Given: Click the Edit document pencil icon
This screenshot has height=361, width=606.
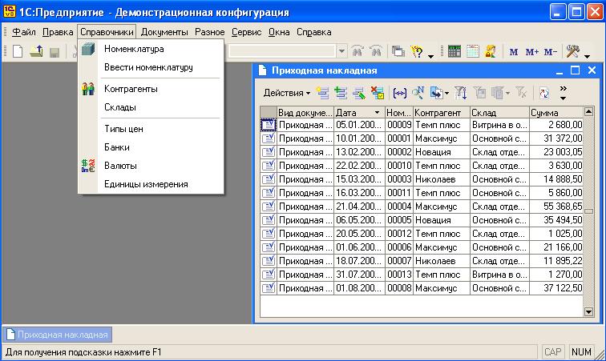Looking at the screenshot, I should [x=358, y=93].
